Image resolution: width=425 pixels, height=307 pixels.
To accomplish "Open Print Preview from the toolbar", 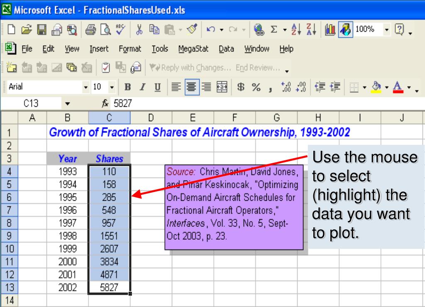I will coord(105,29).
